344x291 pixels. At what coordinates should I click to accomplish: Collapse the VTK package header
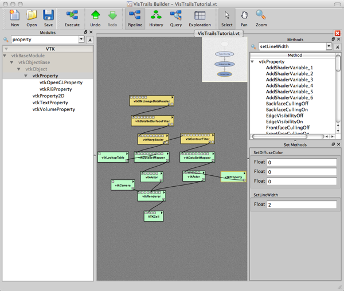pos(6,49)
